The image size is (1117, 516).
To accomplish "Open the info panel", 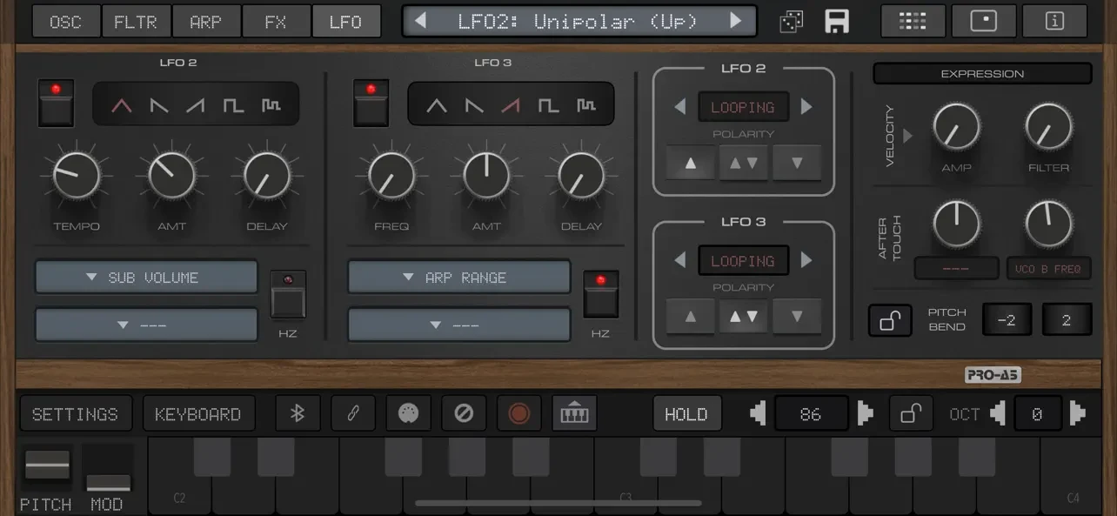I will [1054, 21].
